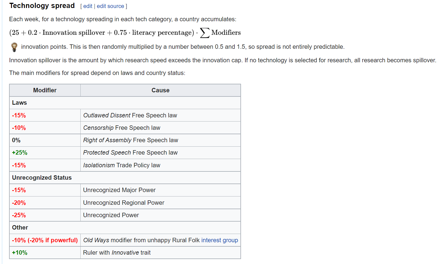This screenshot has width=441, height=264.
Task: Click the Unrecognized Status section row
Action: [125, 178]
